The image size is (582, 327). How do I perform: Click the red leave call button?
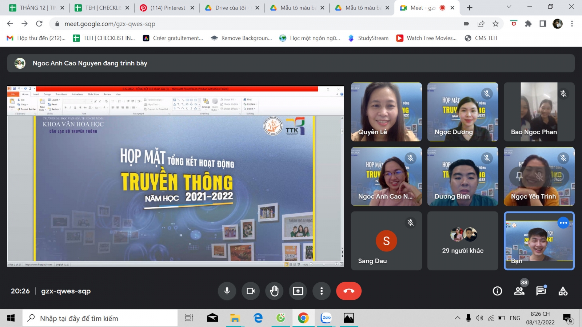coord(349,291)
